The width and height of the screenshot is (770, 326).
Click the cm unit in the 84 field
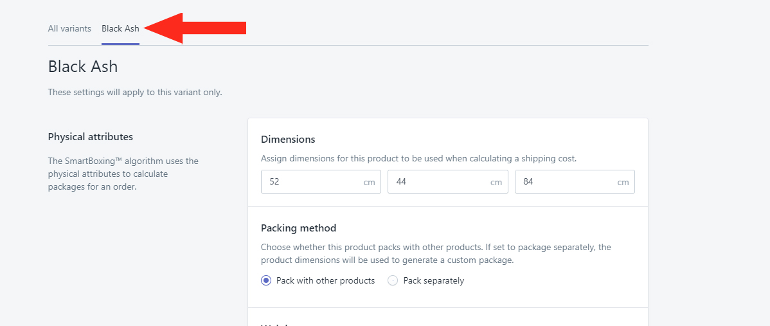click(x=623, y=183)
